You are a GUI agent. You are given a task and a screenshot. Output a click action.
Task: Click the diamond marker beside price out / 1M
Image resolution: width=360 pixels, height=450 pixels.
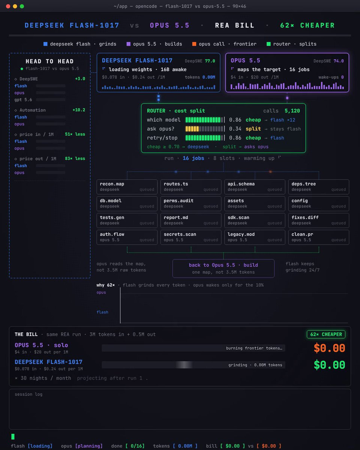16,159
